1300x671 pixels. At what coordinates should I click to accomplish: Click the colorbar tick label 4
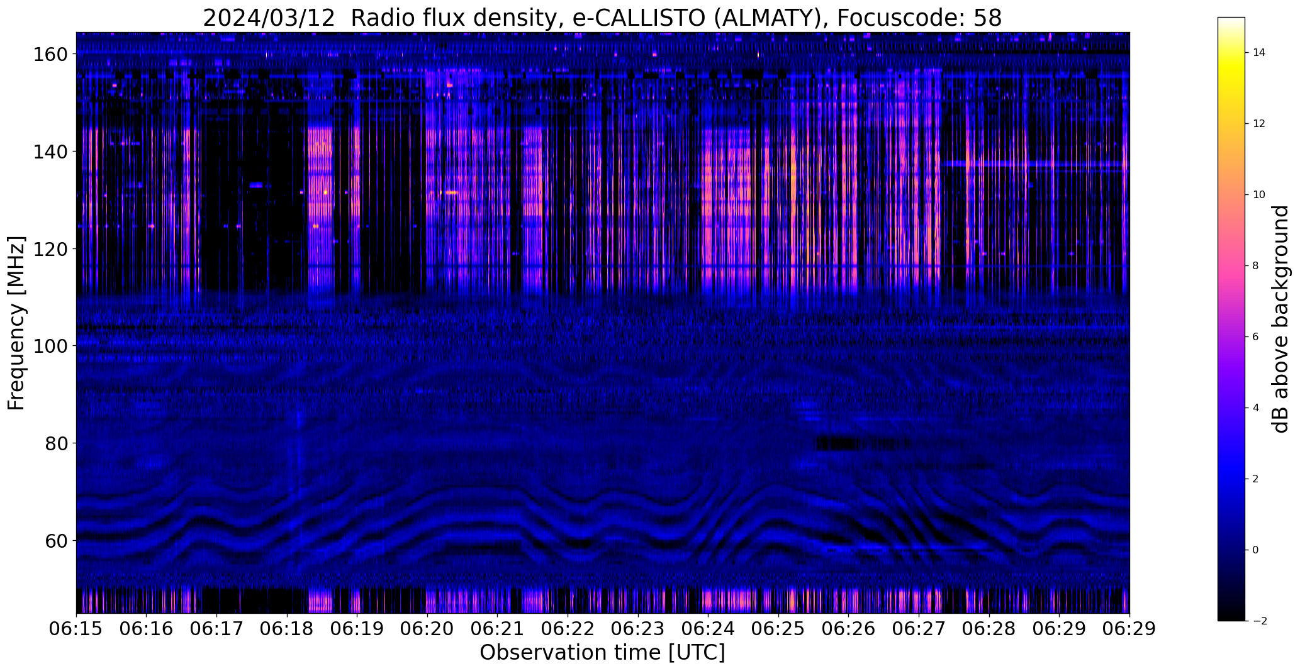(x=1255, y=408)
